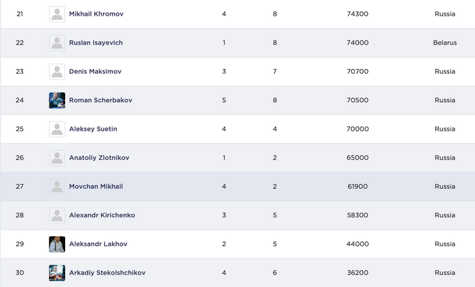Select Aleksandr Lakhov's name link
The image size is (475, 287).
click(98, 244)
